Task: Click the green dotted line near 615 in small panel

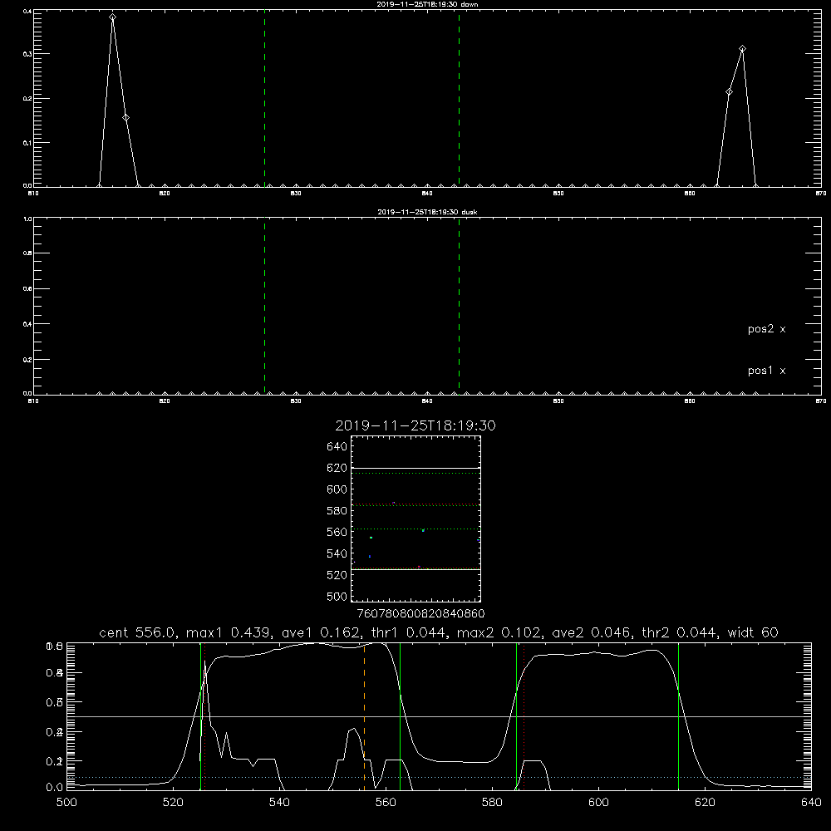Action: [415, 474]
